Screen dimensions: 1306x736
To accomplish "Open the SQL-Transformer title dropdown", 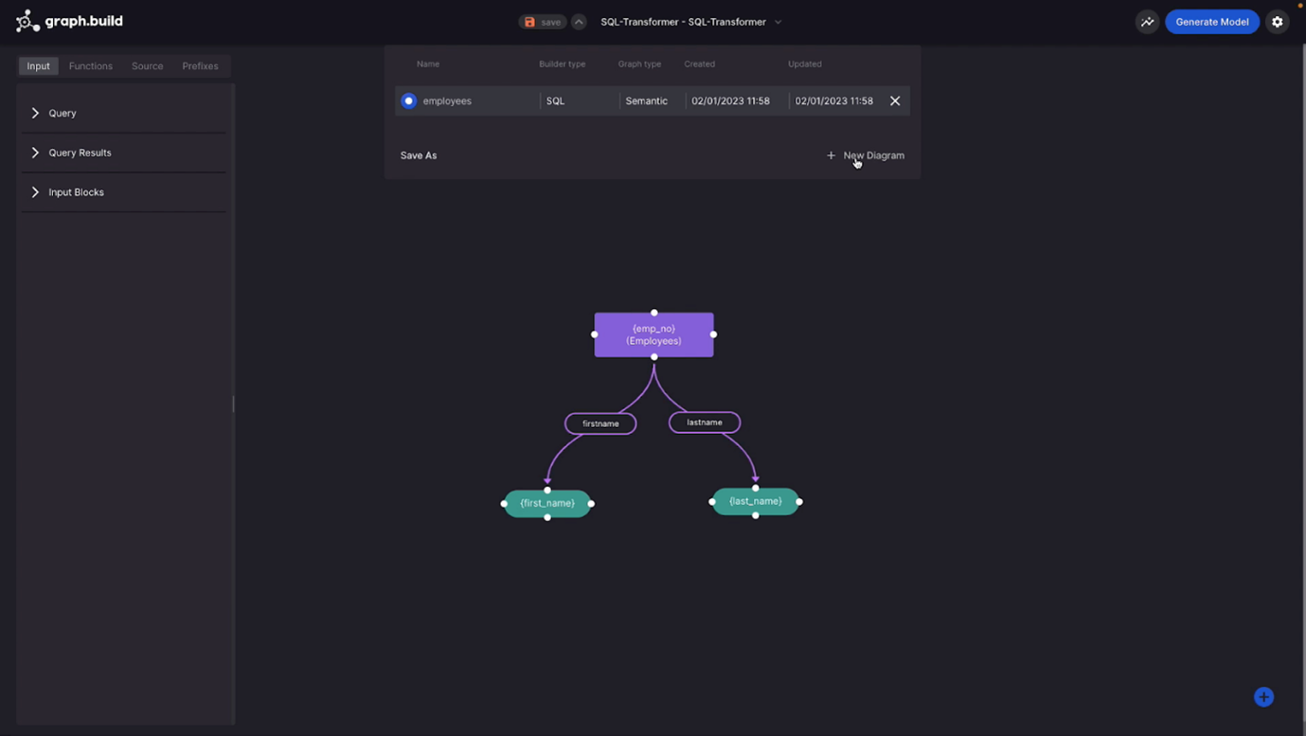I will point(778,22).
